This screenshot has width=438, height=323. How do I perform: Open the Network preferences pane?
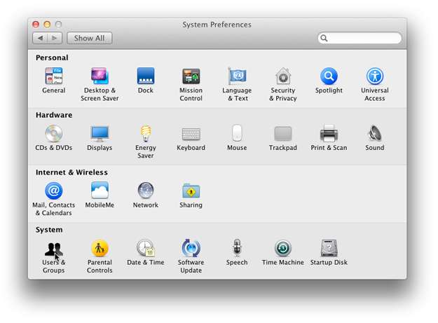coord(145,191)
